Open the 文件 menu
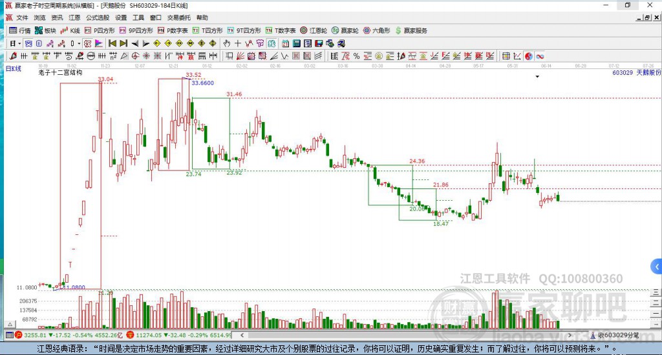 (22, 17)
